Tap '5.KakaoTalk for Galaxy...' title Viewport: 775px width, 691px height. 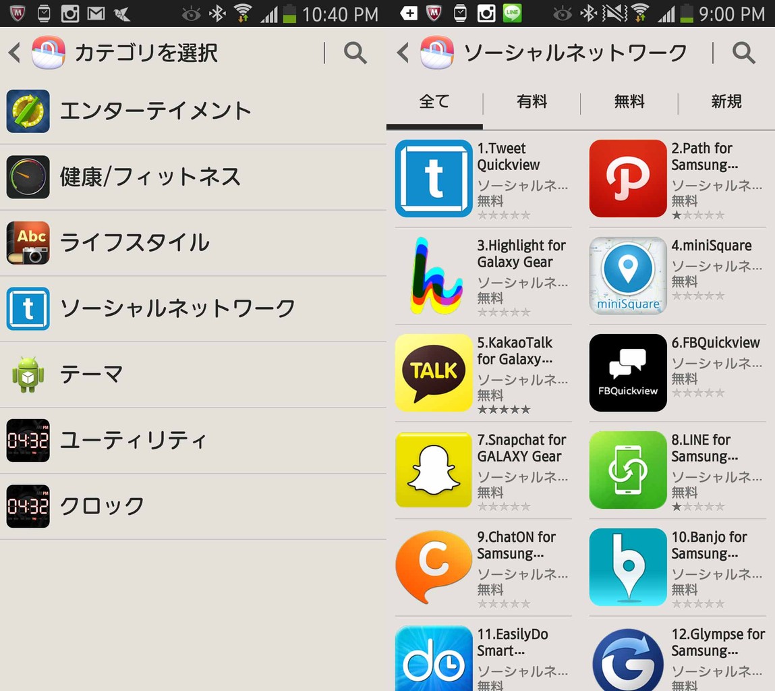[x=515, y=351]
